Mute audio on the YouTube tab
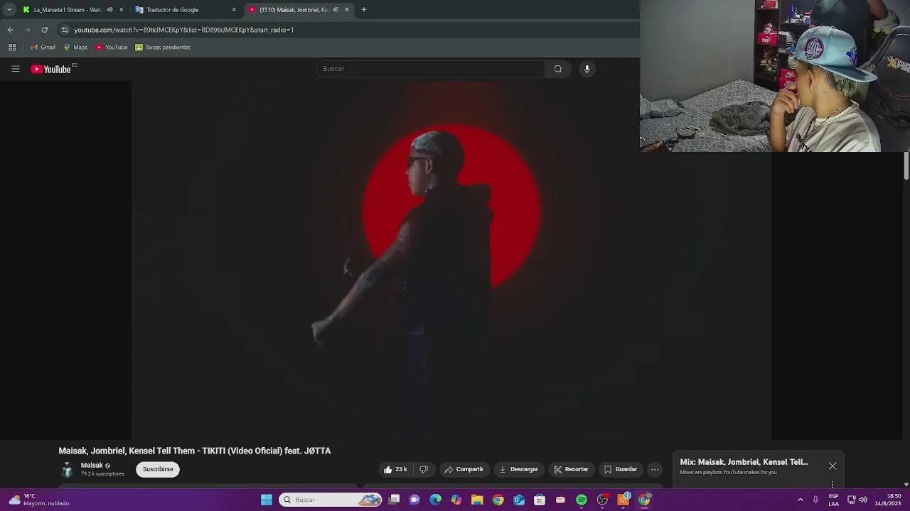Viewport: 910px width, 511px height. tap(336, 10)
